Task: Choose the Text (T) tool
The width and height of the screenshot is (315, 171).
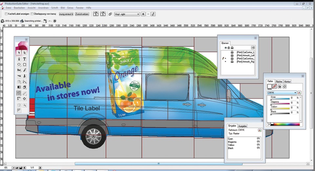Action: click(x=25, y=59)
